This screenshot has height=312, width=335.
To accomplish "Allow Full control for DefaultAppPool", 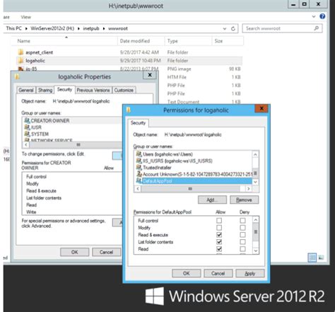I will pyautogui.click(x=219, y=221).
